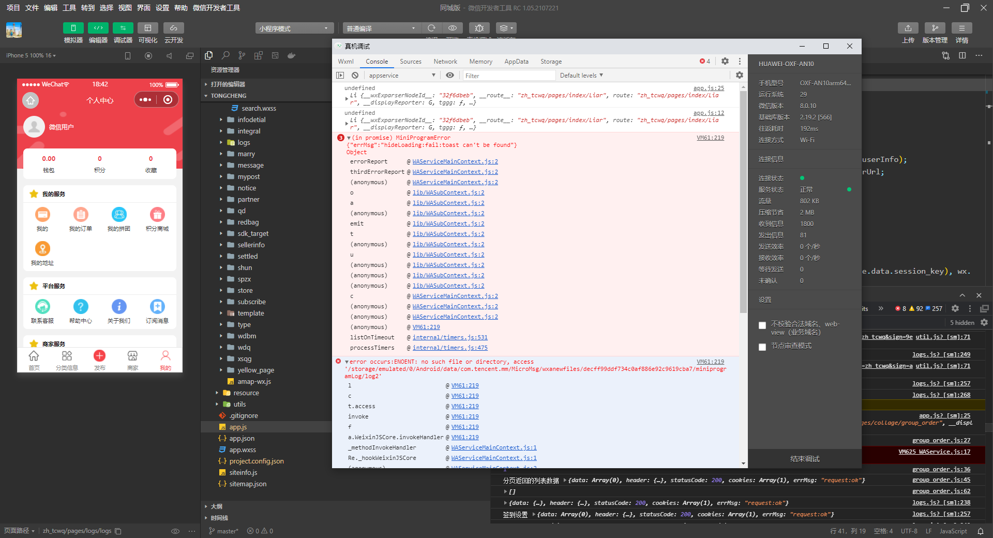The height and width of the screenshot is (538, 993).
Task: Open the appservice context dropdown
Action: click(x=402, y=75)
